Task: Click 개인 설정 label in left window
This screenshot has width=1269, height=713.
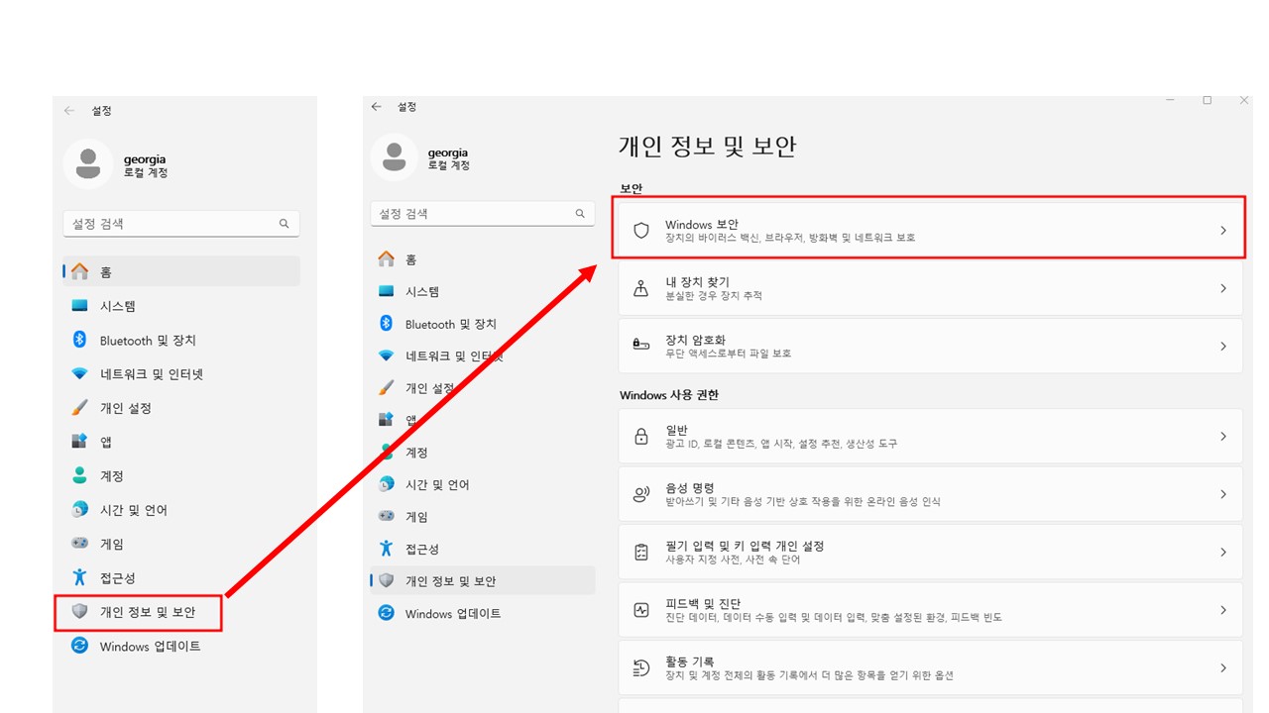Action: click(x=126, y=408)
